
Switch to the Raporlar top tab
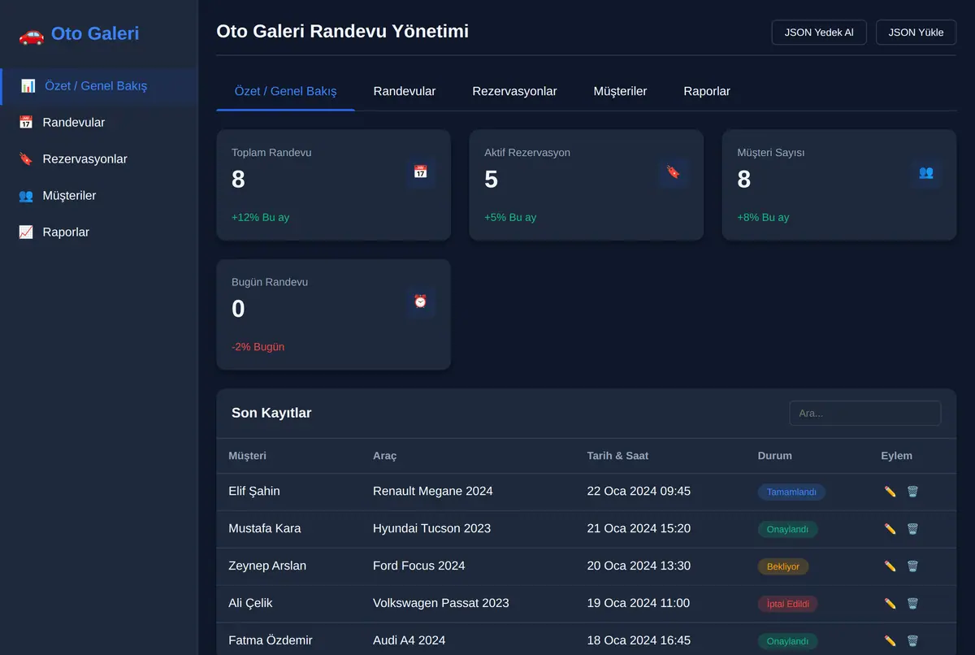click(x=707, y=91)
